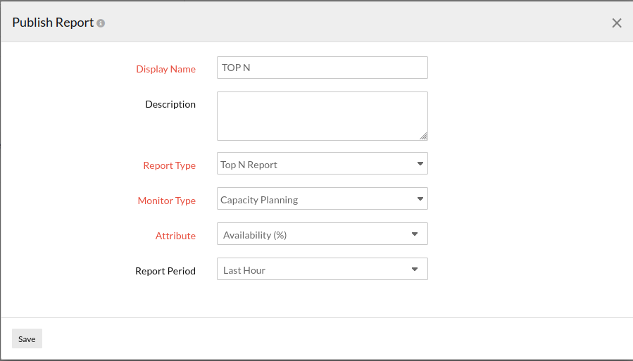The image size is (633, 361).
Task: Select the Report Type label text
Action: [169, 165]
